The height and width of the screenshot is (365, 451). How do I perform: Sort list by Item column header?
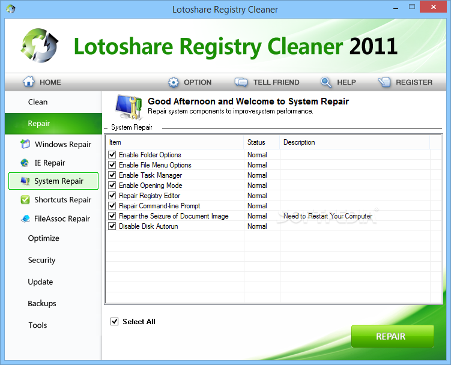pyautogui.click(x=175, y=142)
